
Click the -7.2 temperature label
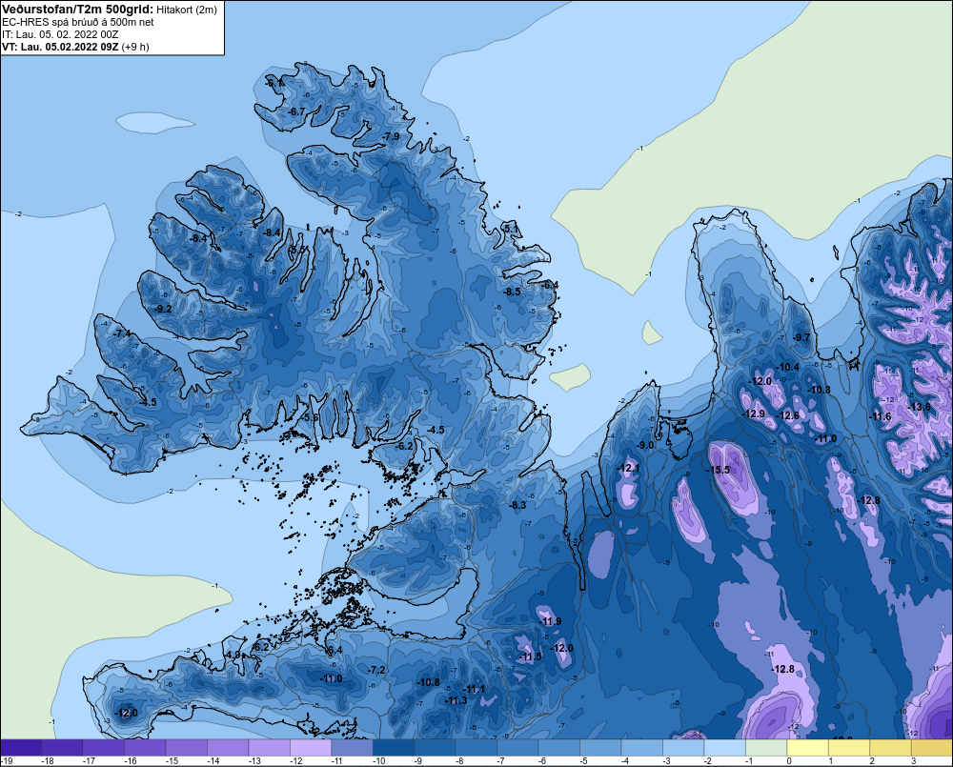[x=376, y=670]
